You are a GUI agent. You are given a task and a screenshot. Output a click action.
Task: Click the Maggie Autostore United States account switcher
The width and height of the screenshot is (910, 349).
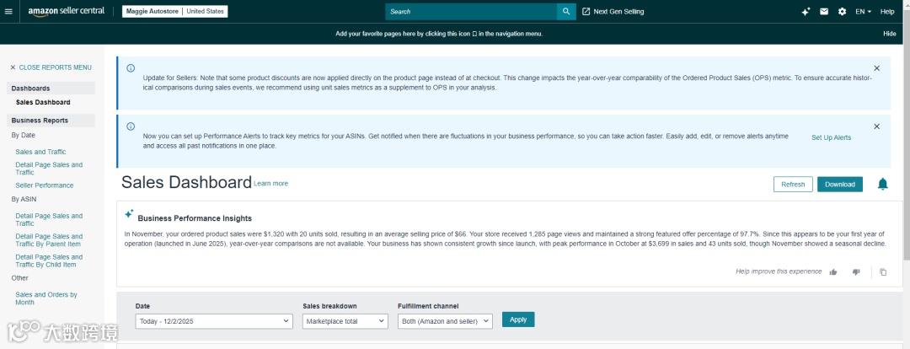(174, 12)
